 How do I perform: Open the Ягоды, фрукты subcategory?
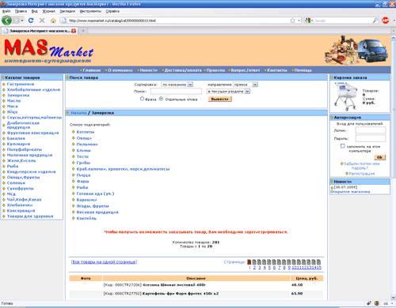pyautogui.click(x=93, y=206)
